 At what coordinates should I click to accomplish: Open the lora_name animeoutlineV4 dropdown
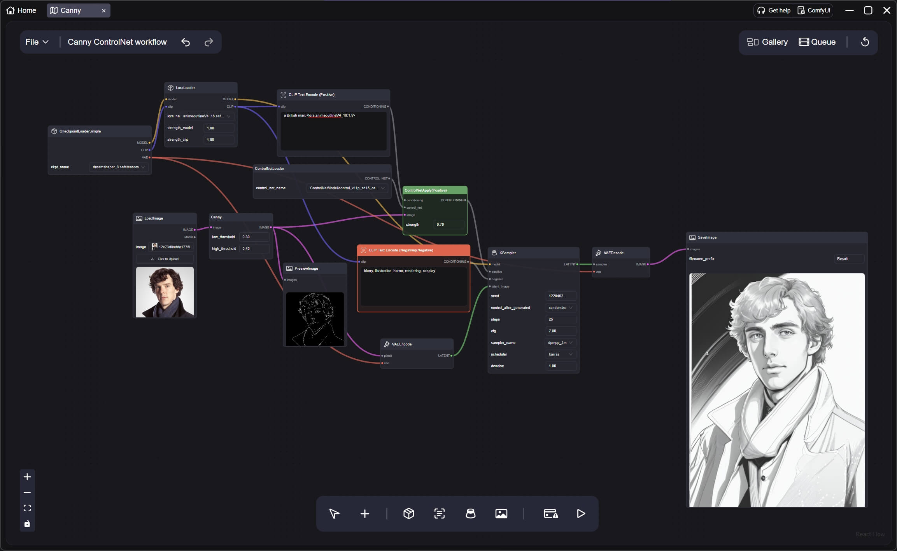207,116
